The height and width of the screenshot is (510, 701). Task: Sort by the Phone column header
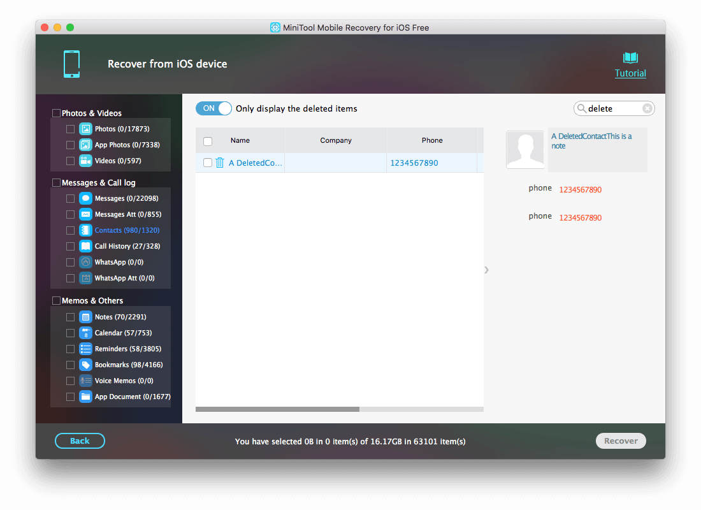pyautogui.click(x=432, y=140)
